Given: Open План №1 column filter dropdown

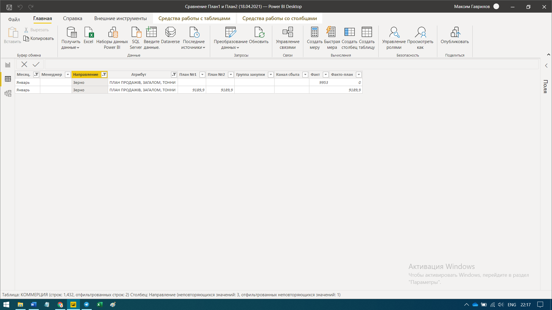Looking at the screenshot, I should [202, 75].
